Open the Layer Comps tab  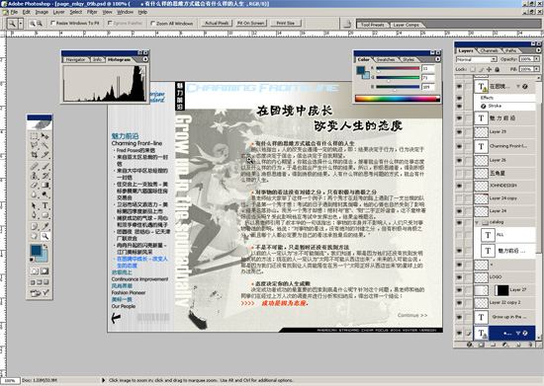click(406, 25)
